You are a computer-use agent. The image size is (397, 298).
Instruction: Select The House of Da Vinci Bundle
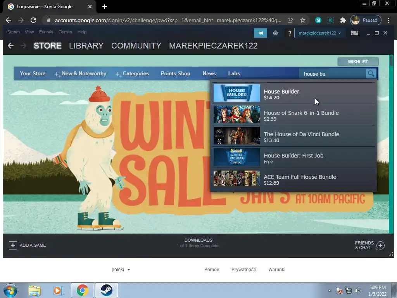click(x=294, y=136)
